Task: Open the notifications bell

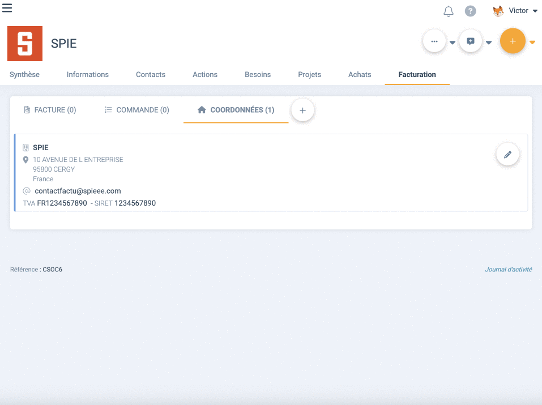Action: coord(449,11)
